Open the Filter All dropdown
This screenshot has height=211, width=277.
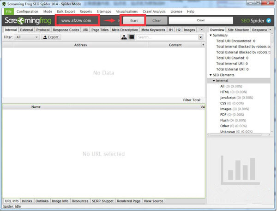click(x=26, y=37)
